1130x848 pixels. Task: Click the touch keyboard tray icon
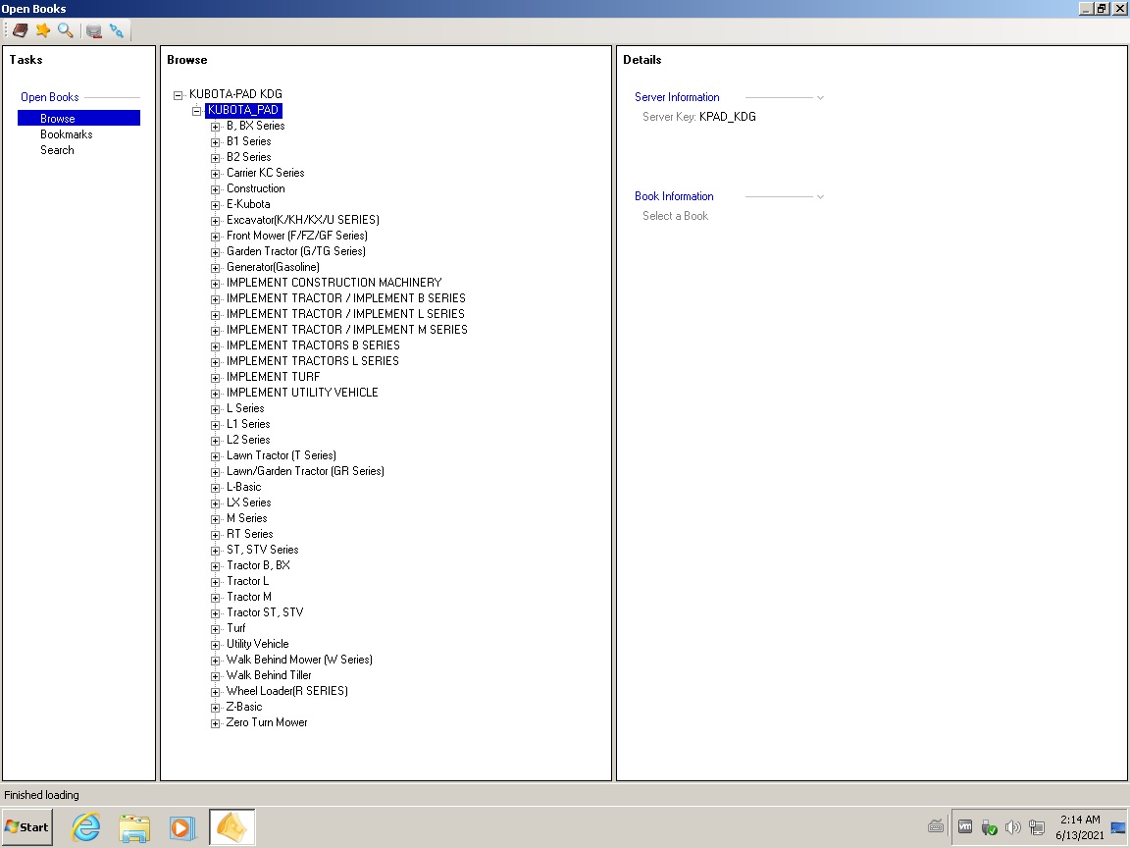pos(936,826)
